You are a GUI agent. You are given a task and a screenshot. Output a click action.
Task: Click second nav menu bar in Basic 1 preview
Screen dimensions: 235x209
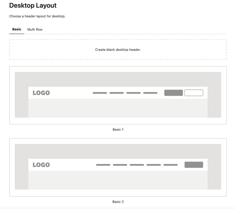(x=117, y=93)
